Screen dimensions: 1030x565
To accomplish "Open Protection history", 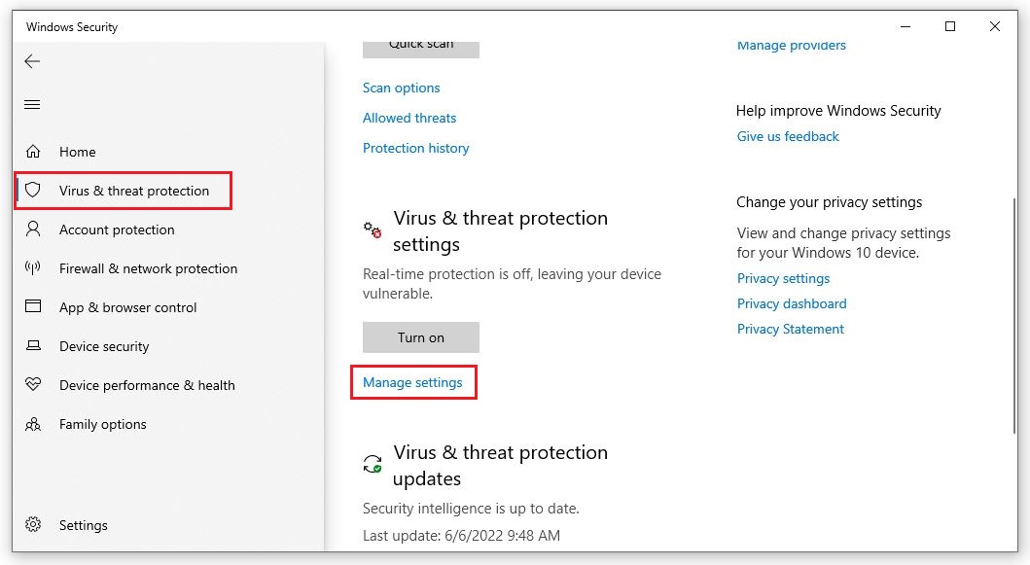I will 415,148.
